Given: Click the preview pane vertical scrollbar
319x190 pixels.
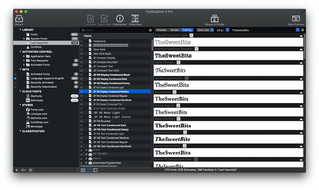Looking at the screenshot, I should 305,47.
